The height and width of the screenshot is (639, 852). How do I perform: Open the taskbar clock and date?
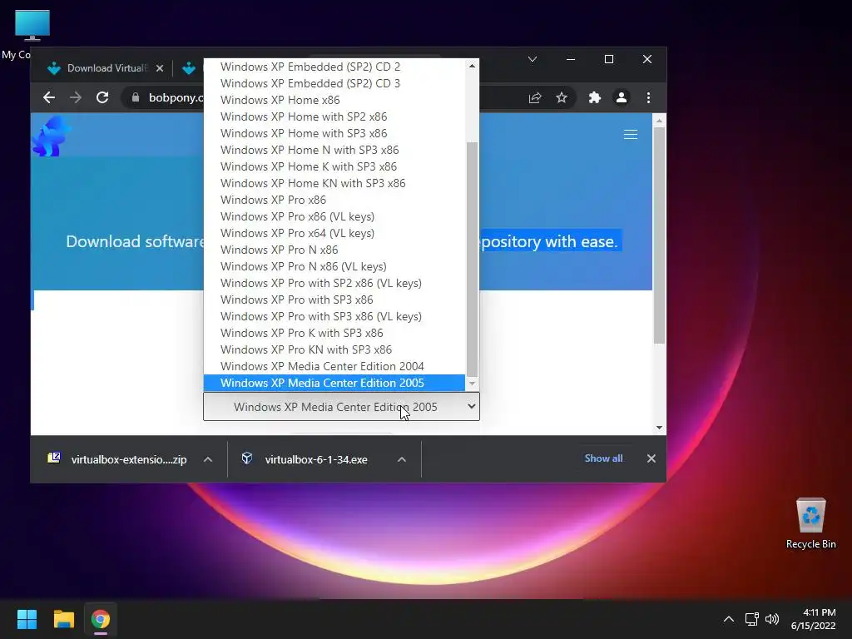click(814, 619)
